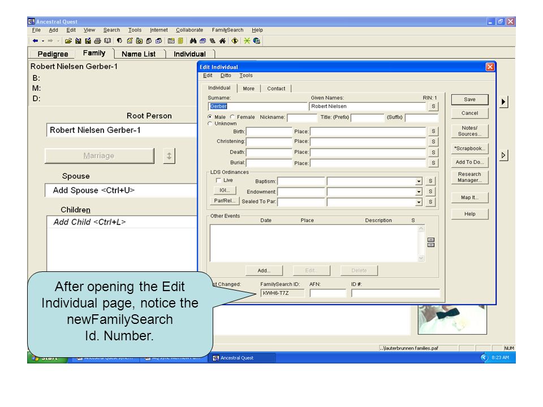Open the Sealed To Par temple dropdown
The image size is (543, 407).
[x=419, y=202]
